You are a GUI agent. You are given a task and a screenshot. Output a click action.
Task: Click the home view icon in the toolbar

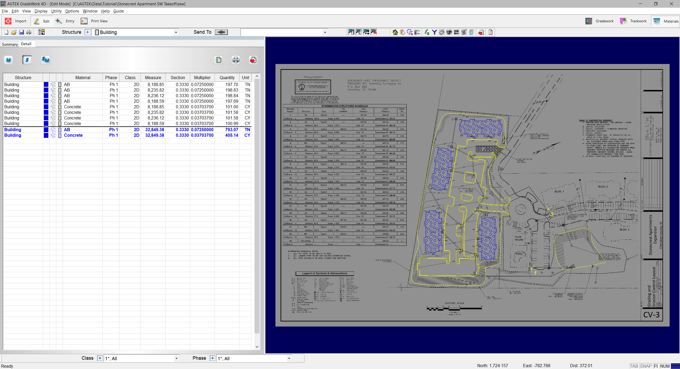[x=395, y=32]
